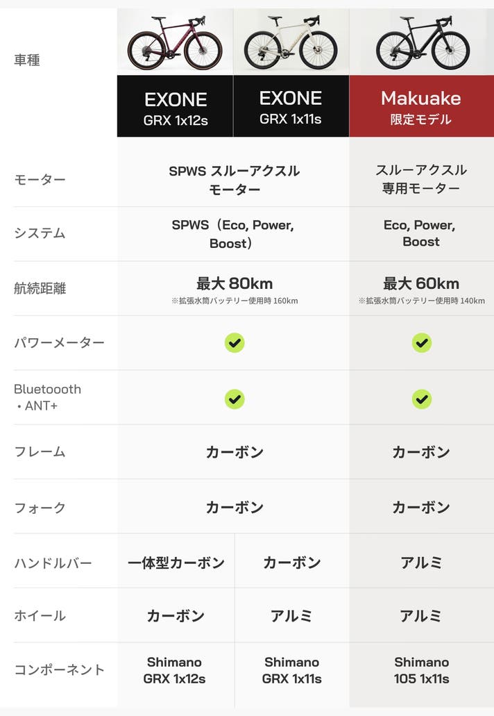Click the Shimano 105 1x11s cell
The width and height of the screenshot is (494, 716).
coord(421,670)
